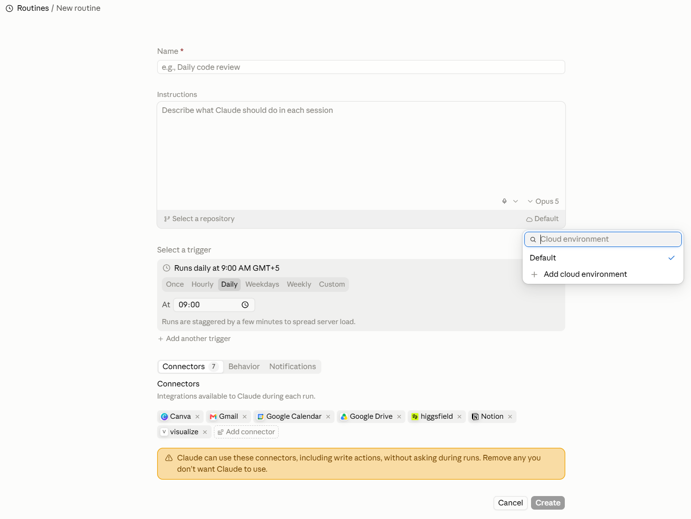Open the Opus 5 model dropdown

click(543, 201)
